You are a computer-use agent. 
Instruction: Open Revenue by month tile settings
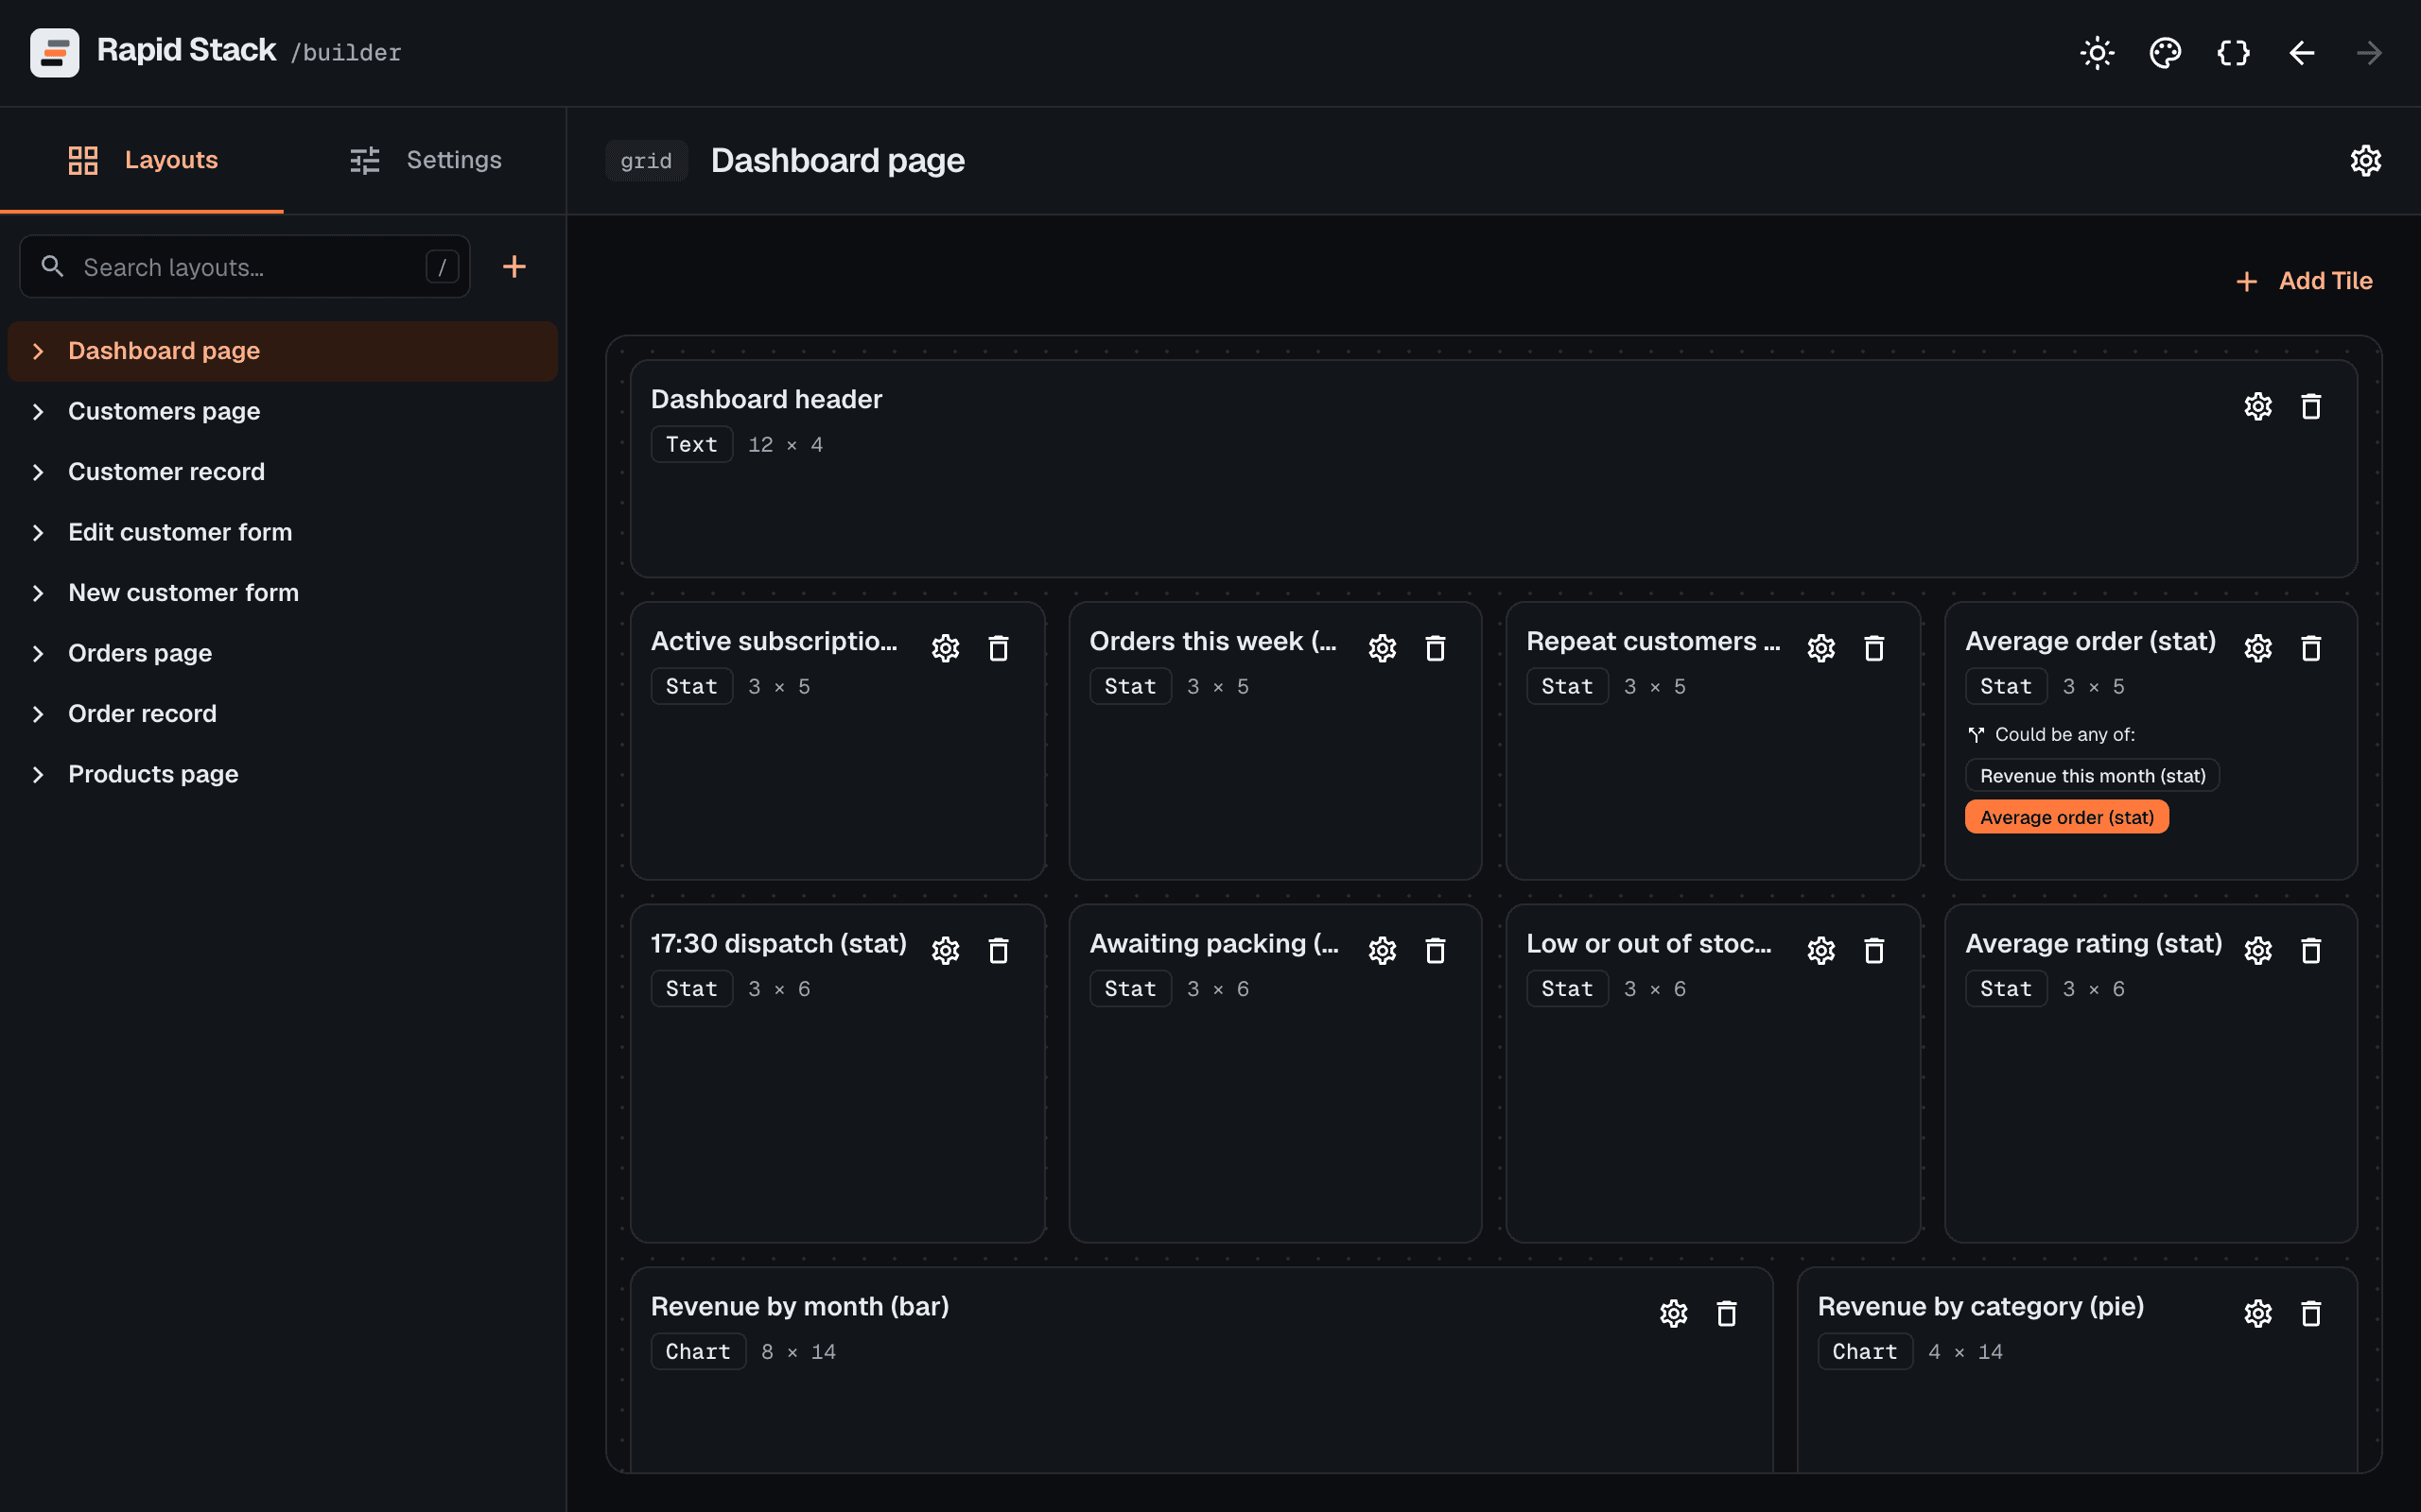[x=1674, y=1313]
